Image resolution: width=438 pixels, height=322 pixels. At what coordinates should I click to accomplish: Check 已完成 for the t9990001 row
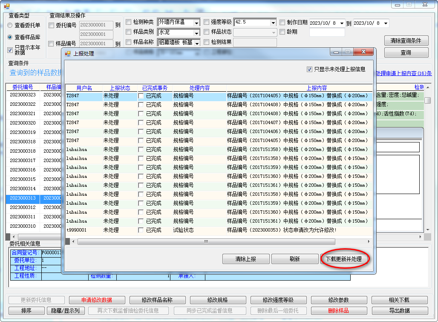tap(141, 230)
